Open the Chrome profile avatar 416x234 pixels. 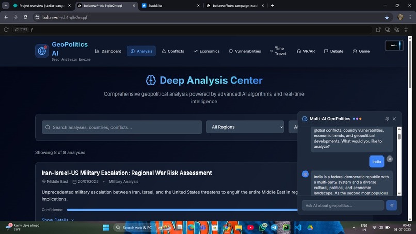pos(401,17)
